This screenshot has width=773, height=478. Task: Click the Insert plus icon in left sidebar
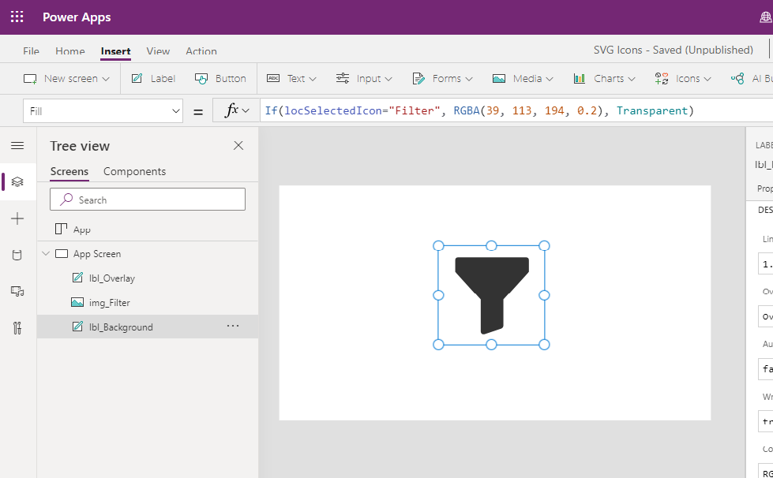coord(17,218)
